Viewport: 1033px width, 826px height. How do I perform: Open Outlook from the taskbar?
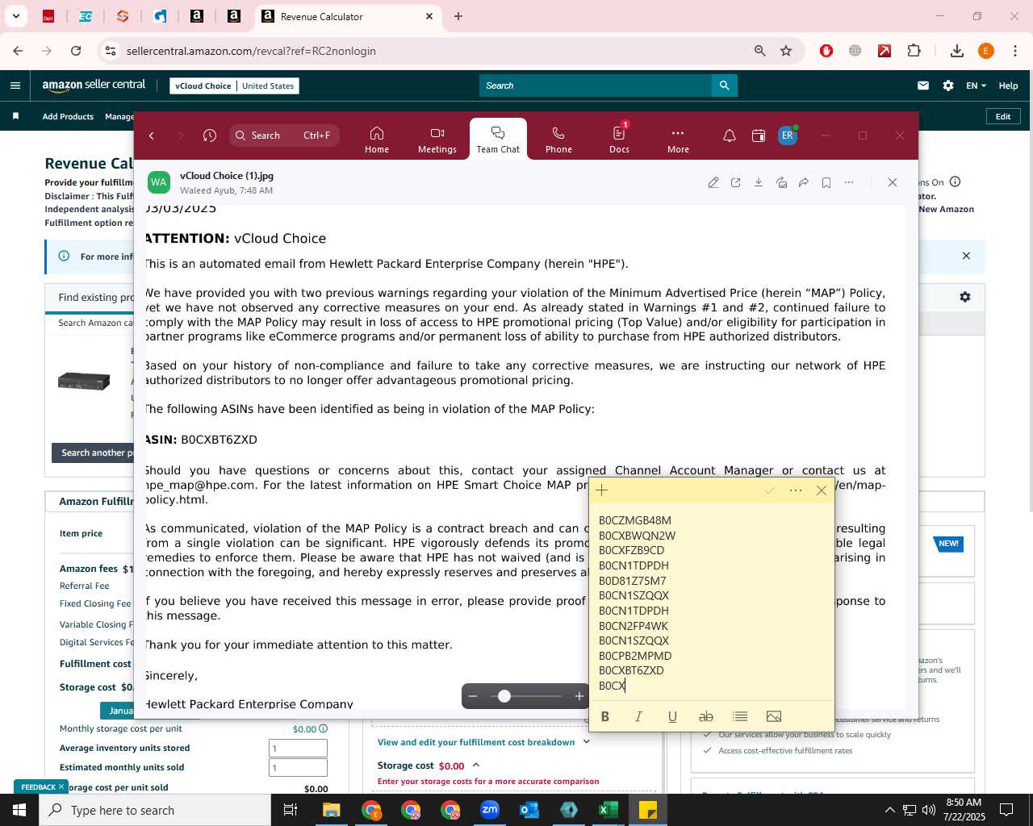pyautogui.click(x=529, y=810)
